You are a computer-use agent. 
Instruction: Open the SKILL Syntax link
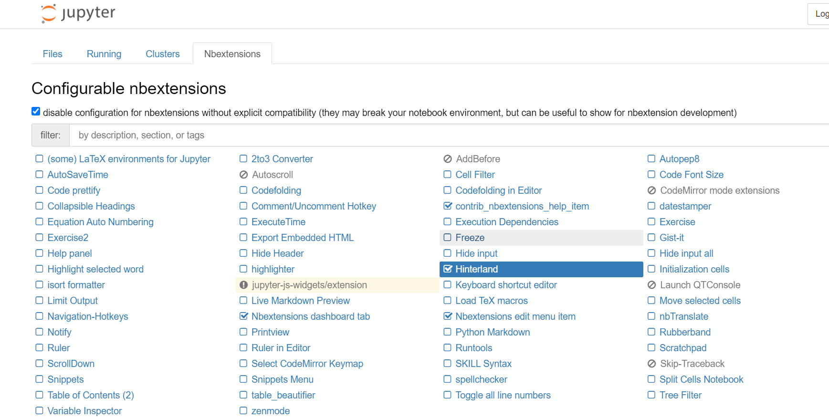click(x=483, y=364)
